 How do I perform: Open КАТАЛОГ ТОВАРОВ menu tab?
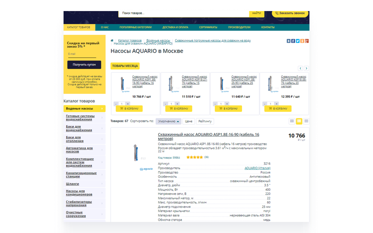coord(79,27)
